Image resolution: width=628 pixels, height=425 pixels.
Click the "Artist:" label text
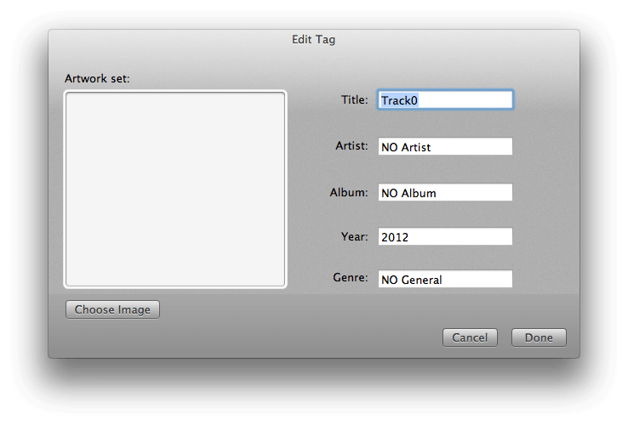351,146
